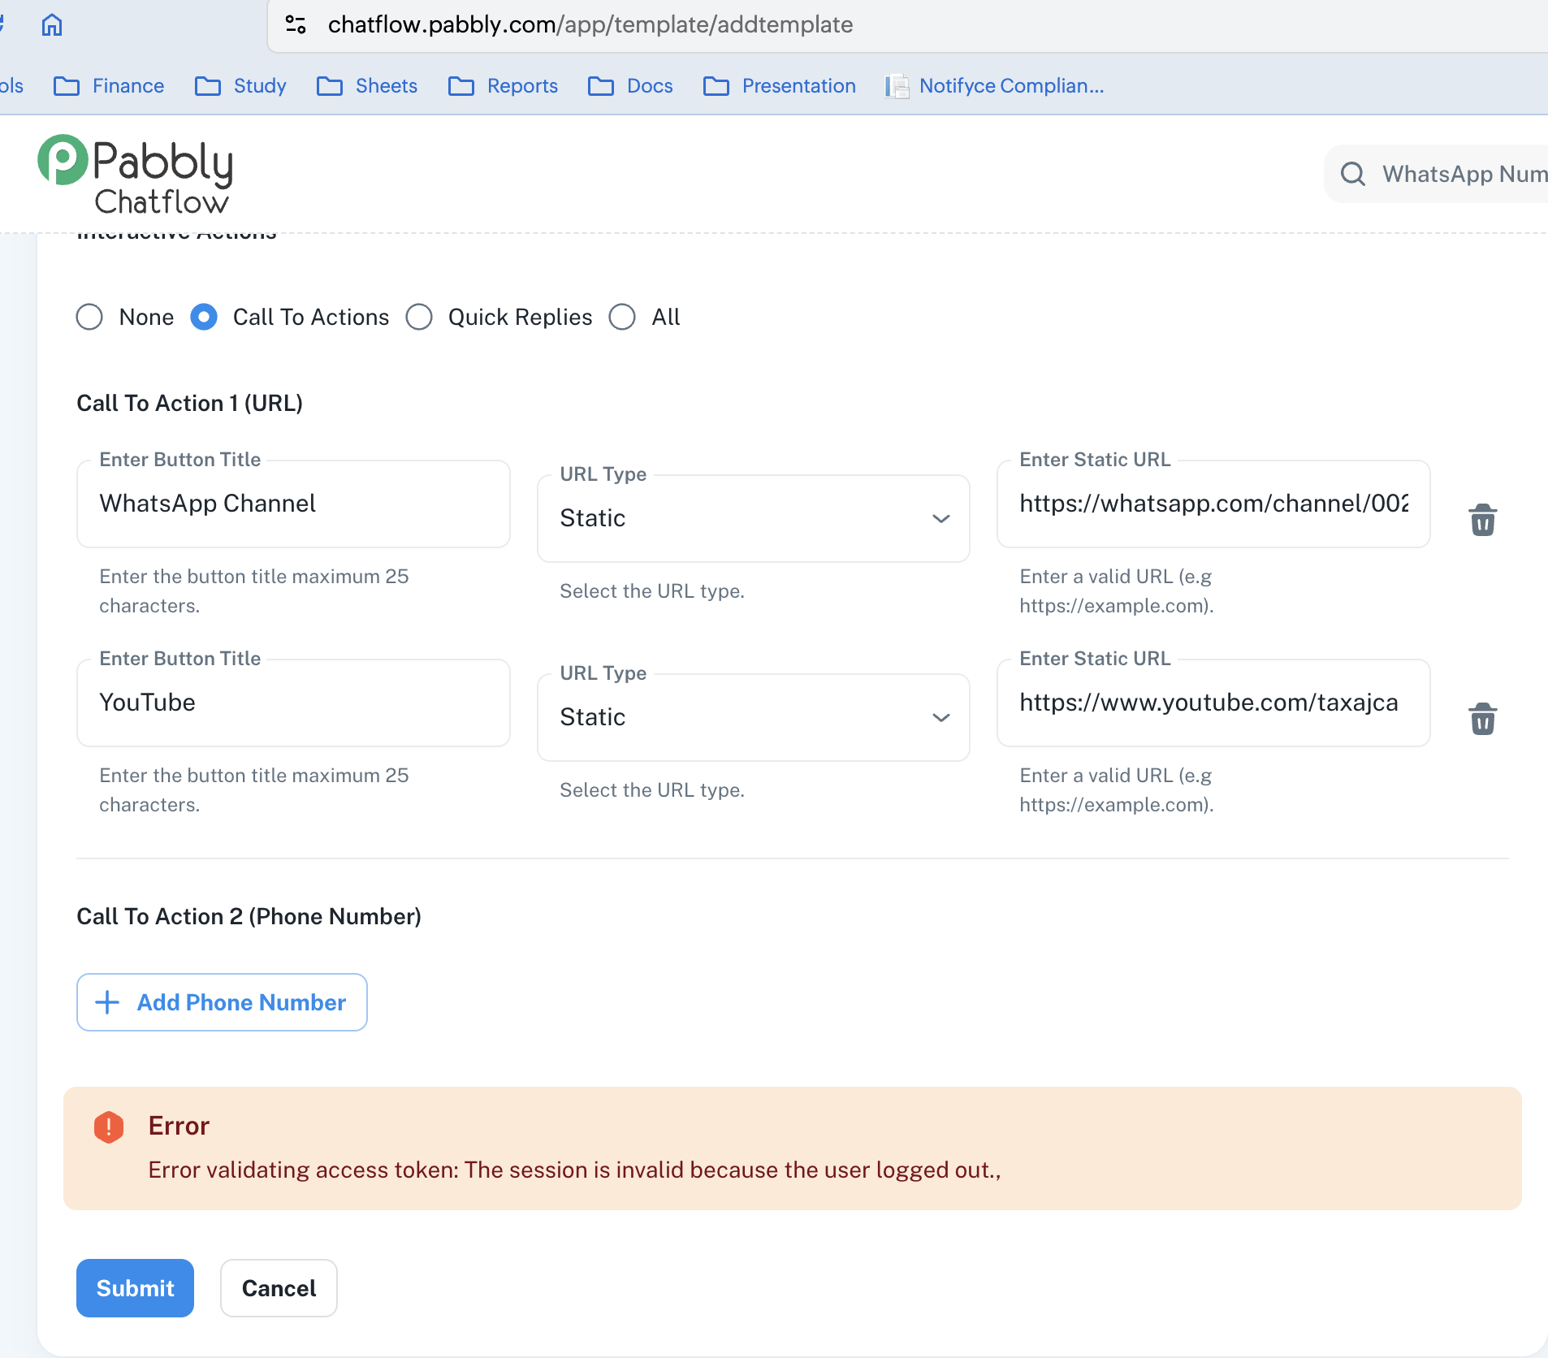This screenshot has height=1358, width=1548.
Task: Open site information icon in address bar
Action: click(296, 25)
